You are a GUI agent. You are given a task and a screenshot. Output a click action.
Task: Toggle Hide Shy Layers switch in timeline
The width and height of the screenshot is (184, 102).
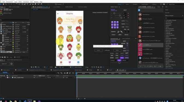pyautogui.click(x=65, y=73)
